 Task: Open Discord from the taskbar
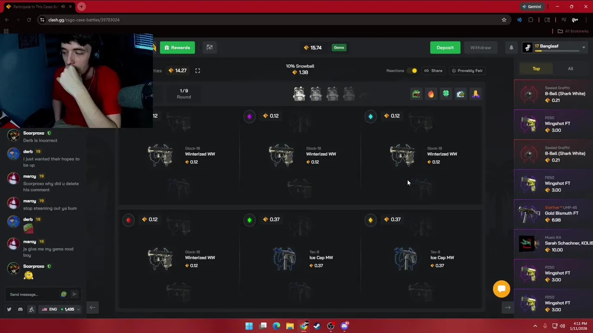coord(344,326)
